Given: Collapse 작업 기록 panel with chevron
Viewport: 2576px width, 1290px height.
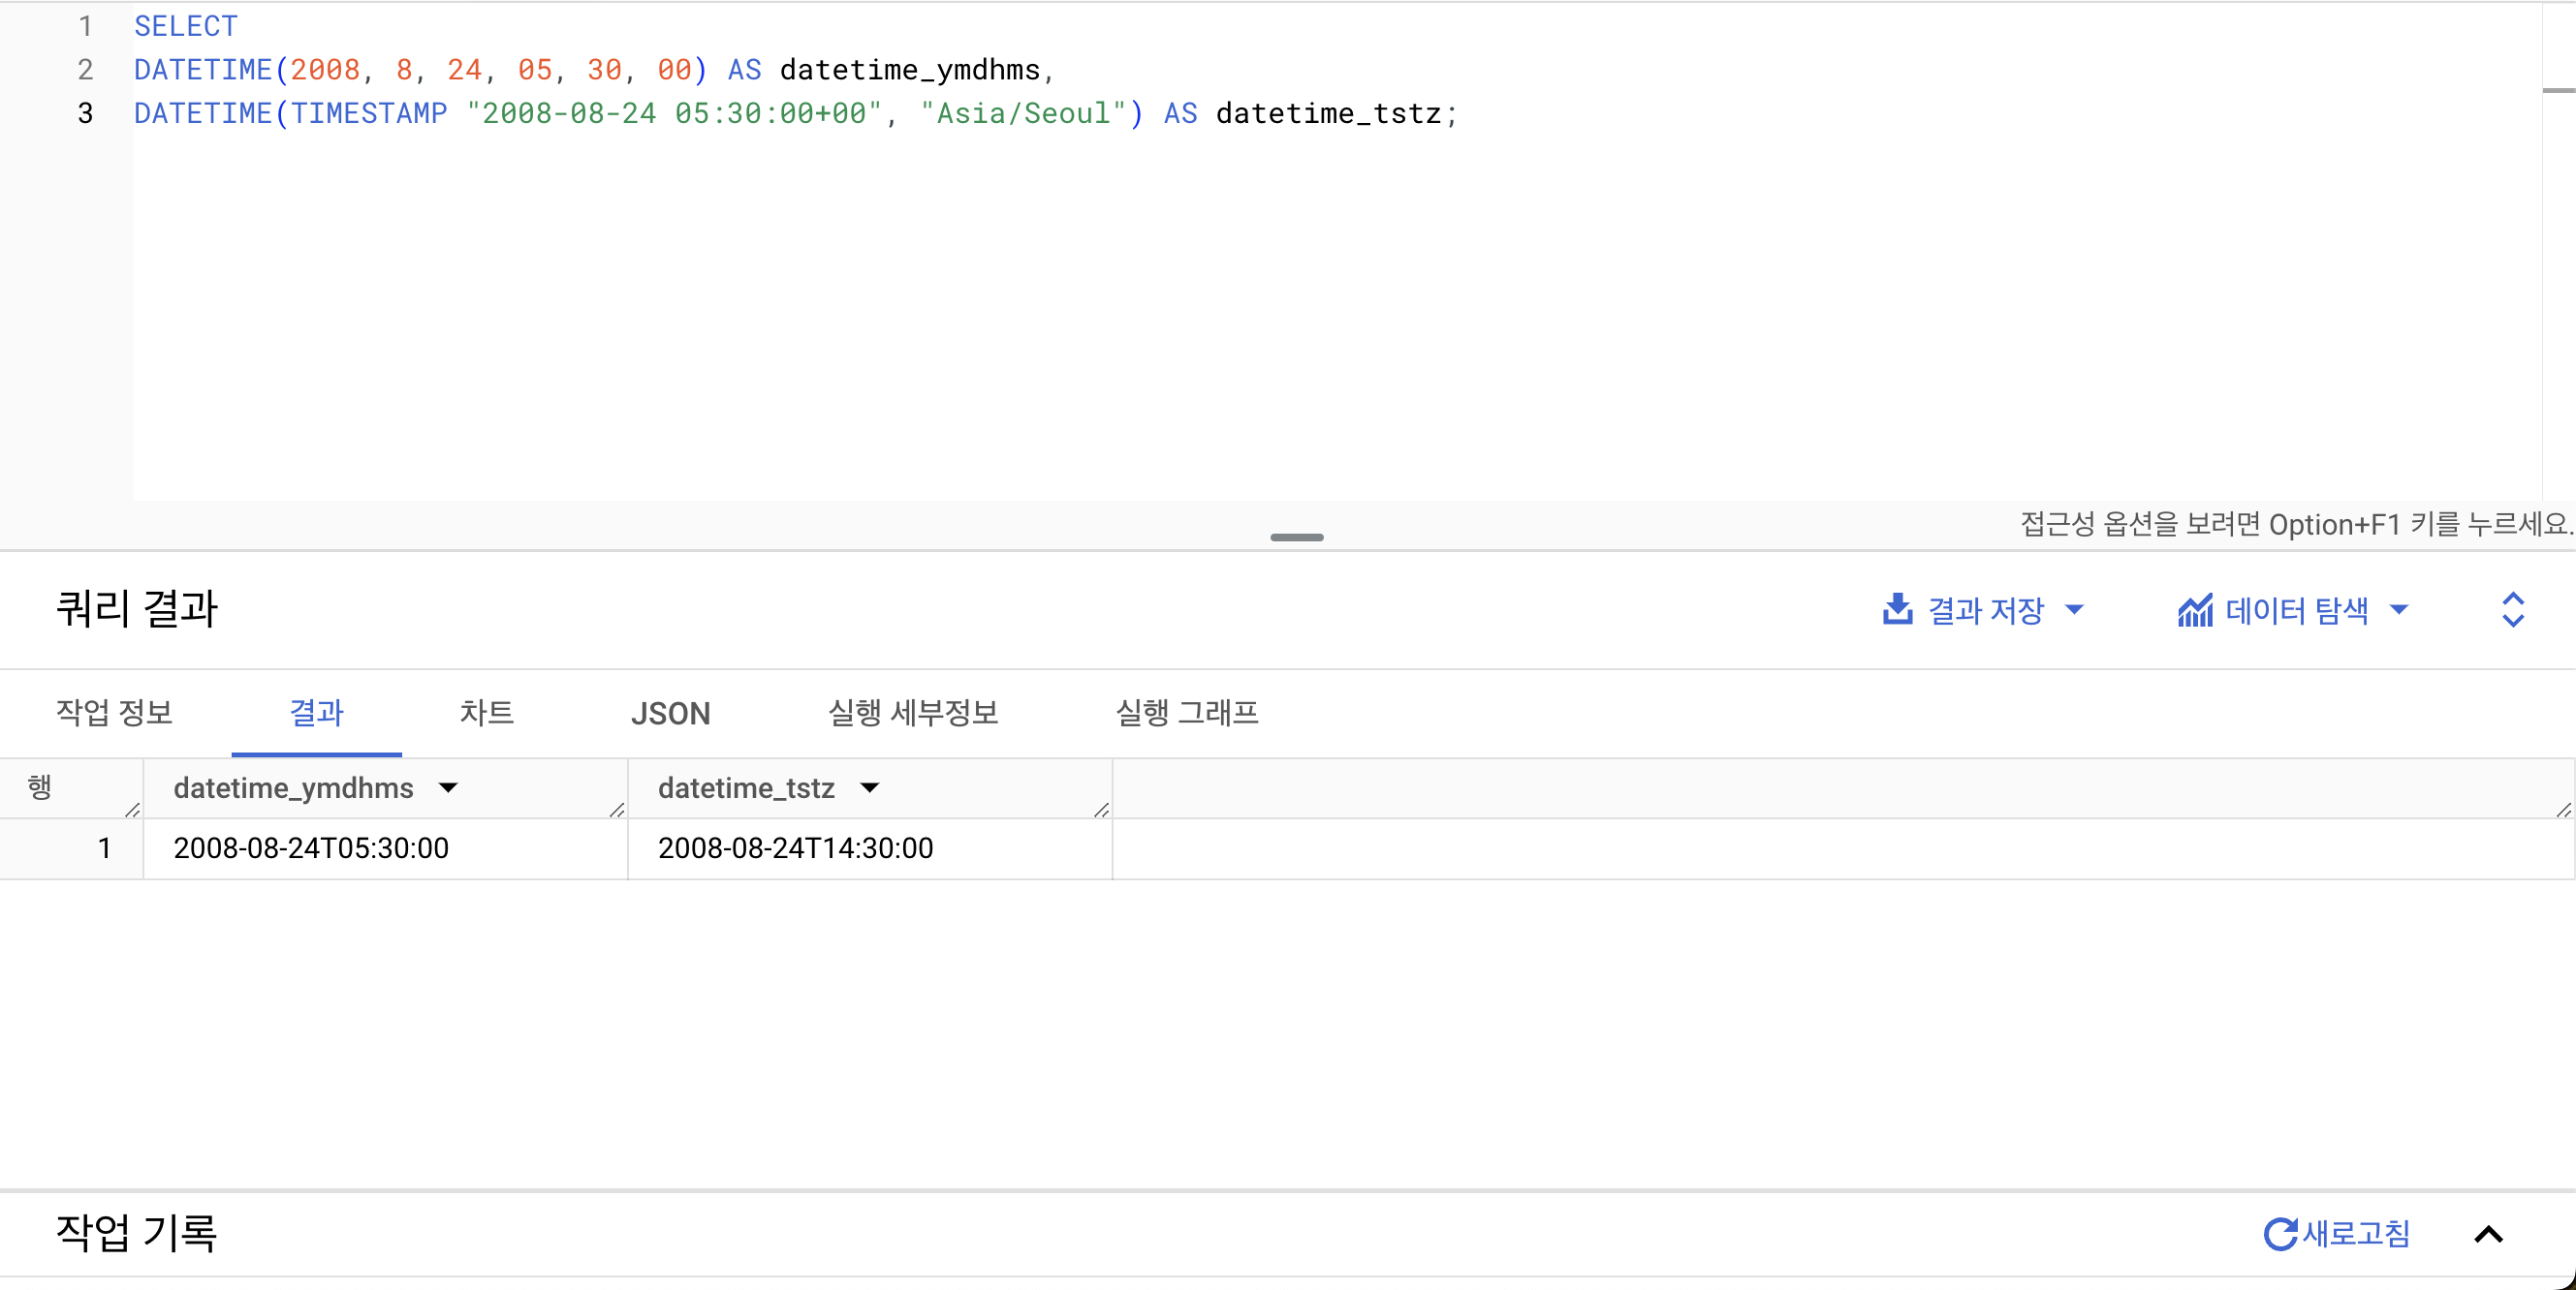Looking at the screenshot, I should pyautogui.click(x=2488, y=1235).
